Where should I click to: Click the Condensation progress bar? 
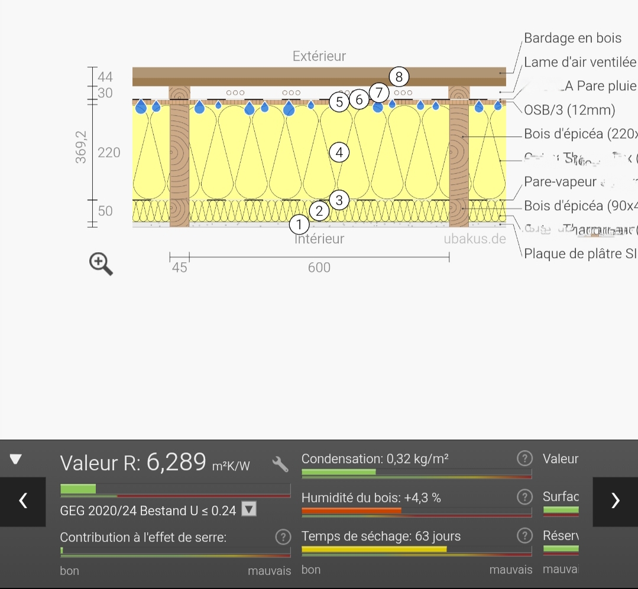[416, 473]
